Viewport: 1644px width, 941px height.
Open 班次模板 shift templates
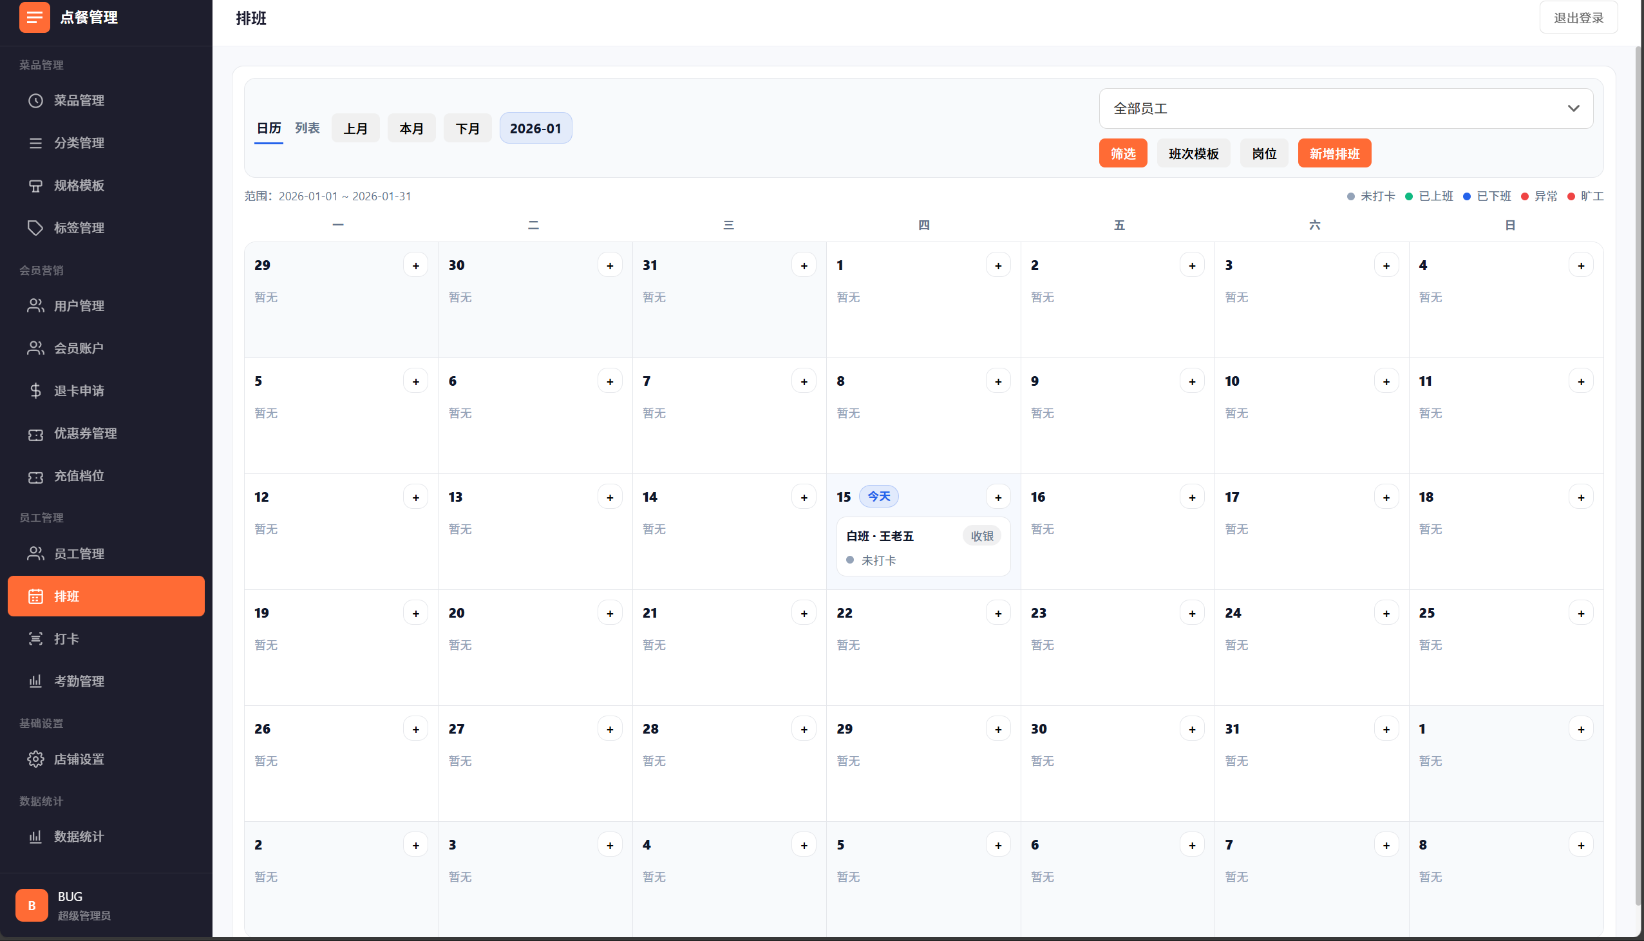(x=1193, y=153)
